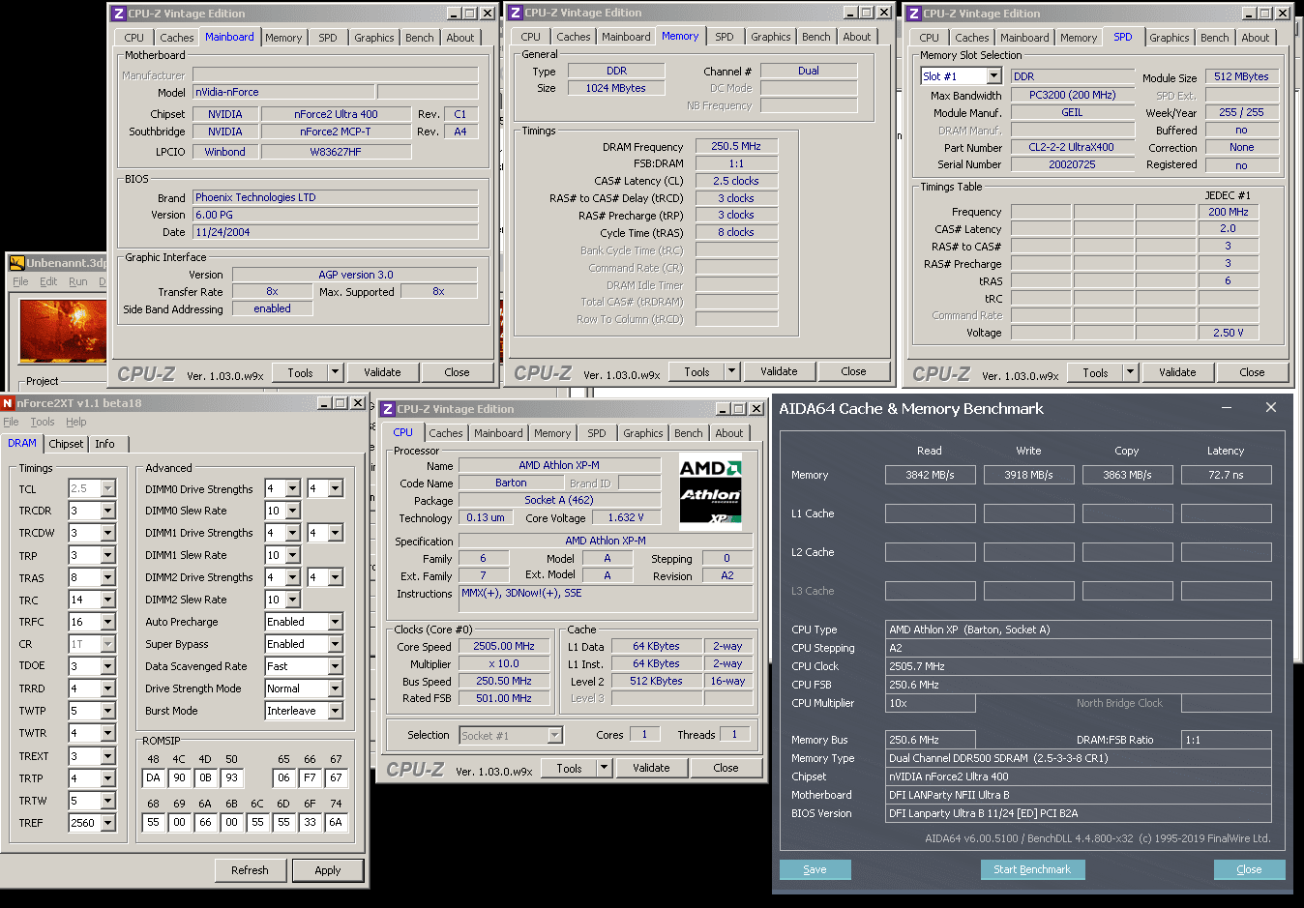Screen dimensions: 1304x908
Task: Click the CPU-Z Z icon in SPD window title
Action: click(x=913, y=14)
